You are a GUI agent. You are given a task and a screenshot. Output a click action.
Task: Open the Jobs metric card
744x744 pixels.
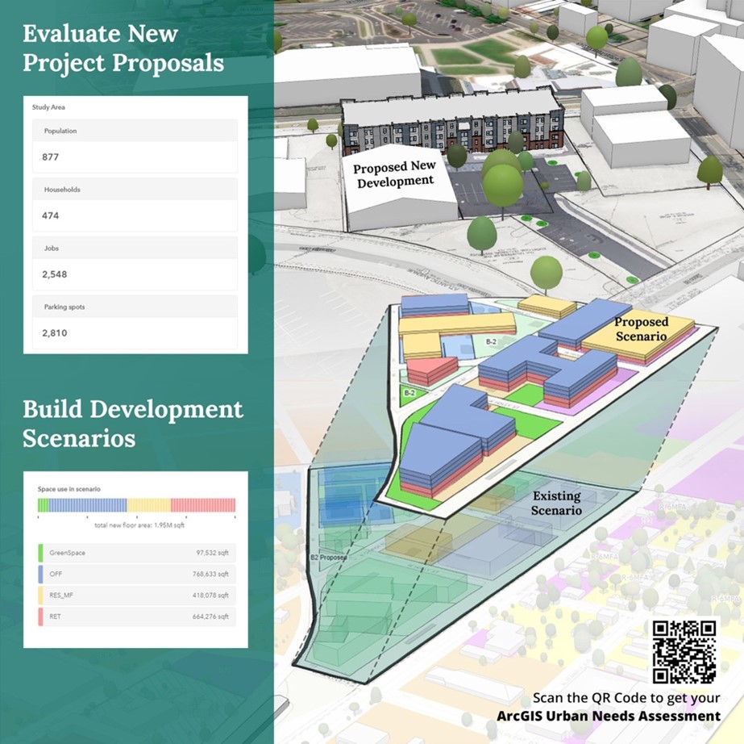point(135,263)
